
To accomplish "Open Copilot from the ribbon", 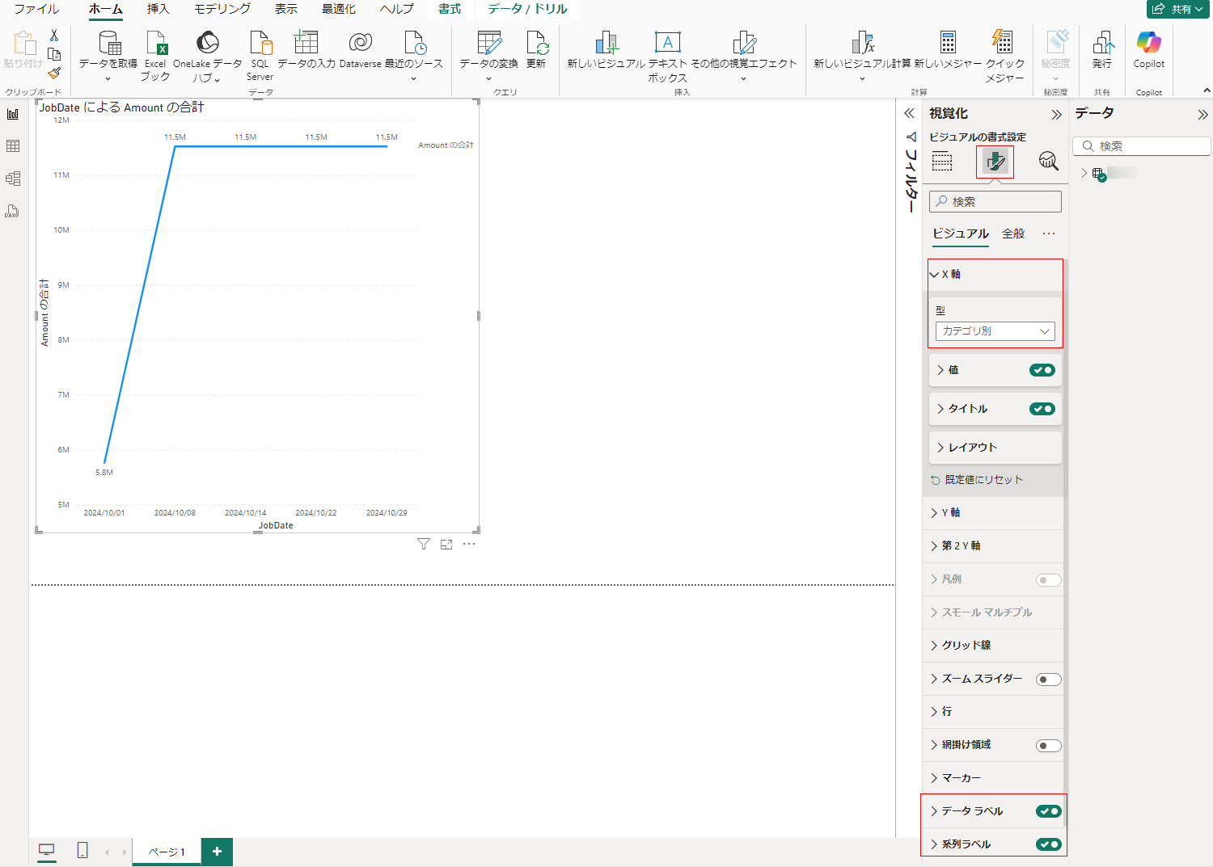I will coord(1148,45).
